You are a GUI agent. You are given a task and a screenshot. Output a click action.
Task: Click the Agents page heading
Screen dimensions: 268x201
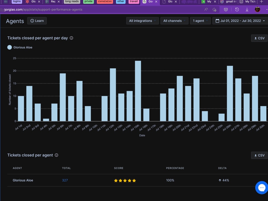click(15, 21)
